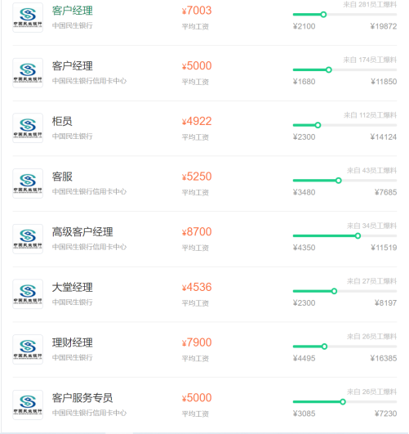Click the salary slider handle for 高级客户经理

[x=358, y=236]
